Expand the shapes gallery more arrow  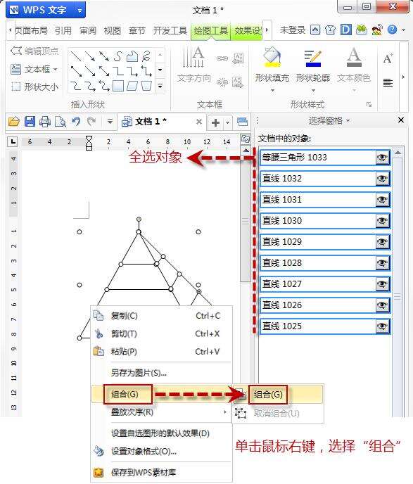pos(160,86)
